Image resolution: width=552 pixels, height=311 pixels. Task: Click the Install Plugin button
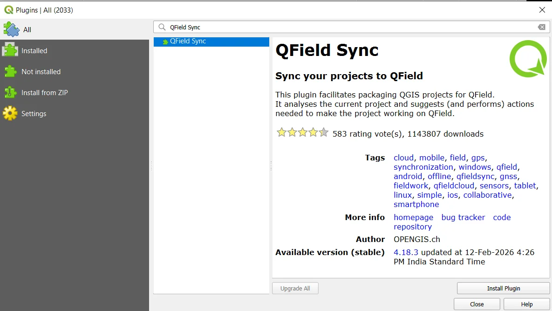tap(503, 288)
